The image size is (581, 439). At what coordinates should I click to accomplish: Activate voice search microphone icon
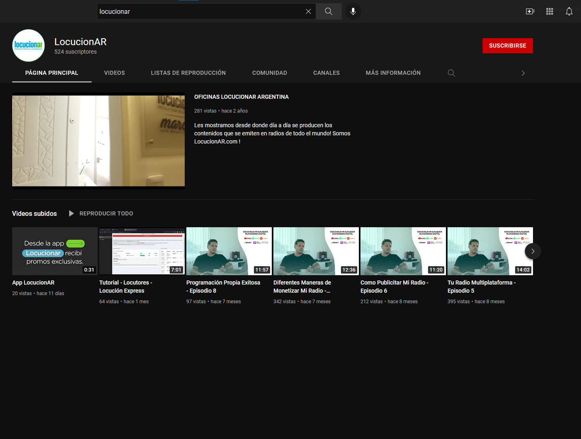(x=353, y=11)
